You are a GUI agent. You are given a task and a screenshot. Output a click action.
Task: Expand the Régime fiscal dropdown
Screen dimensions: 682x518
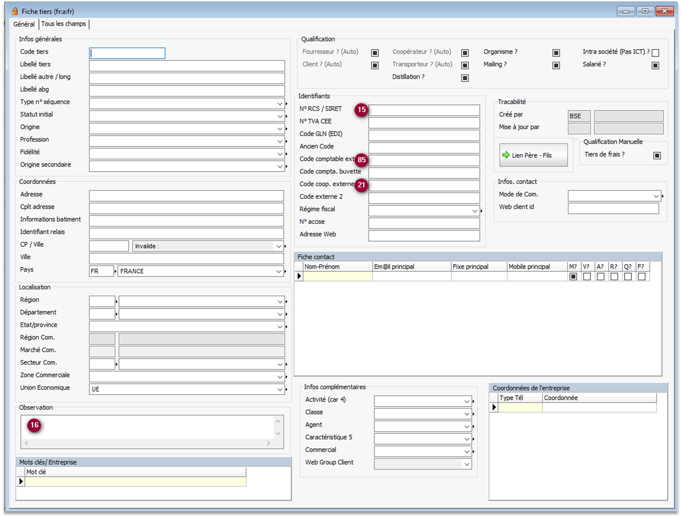point(475,211)
